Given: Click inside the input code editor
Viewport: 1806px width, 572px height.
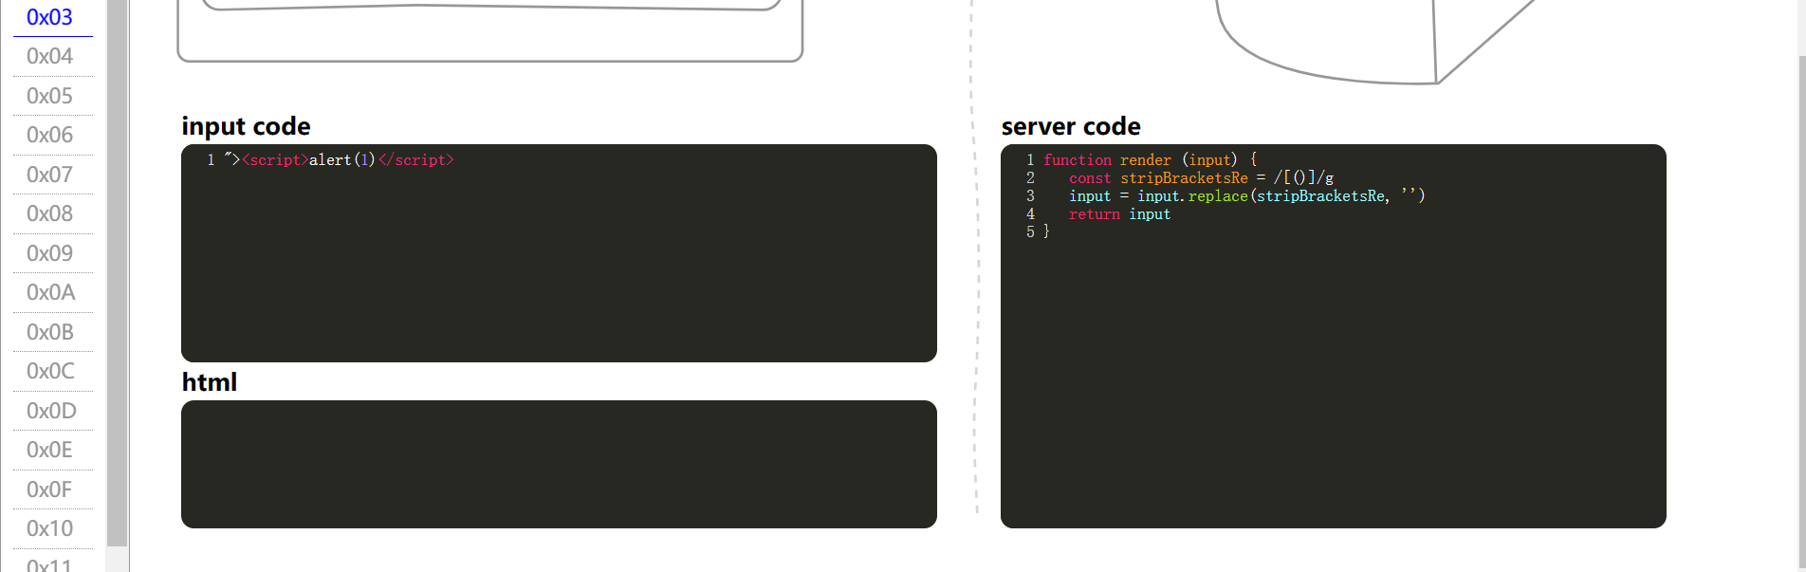Looking at the screenshot, I should click(559, 266).
